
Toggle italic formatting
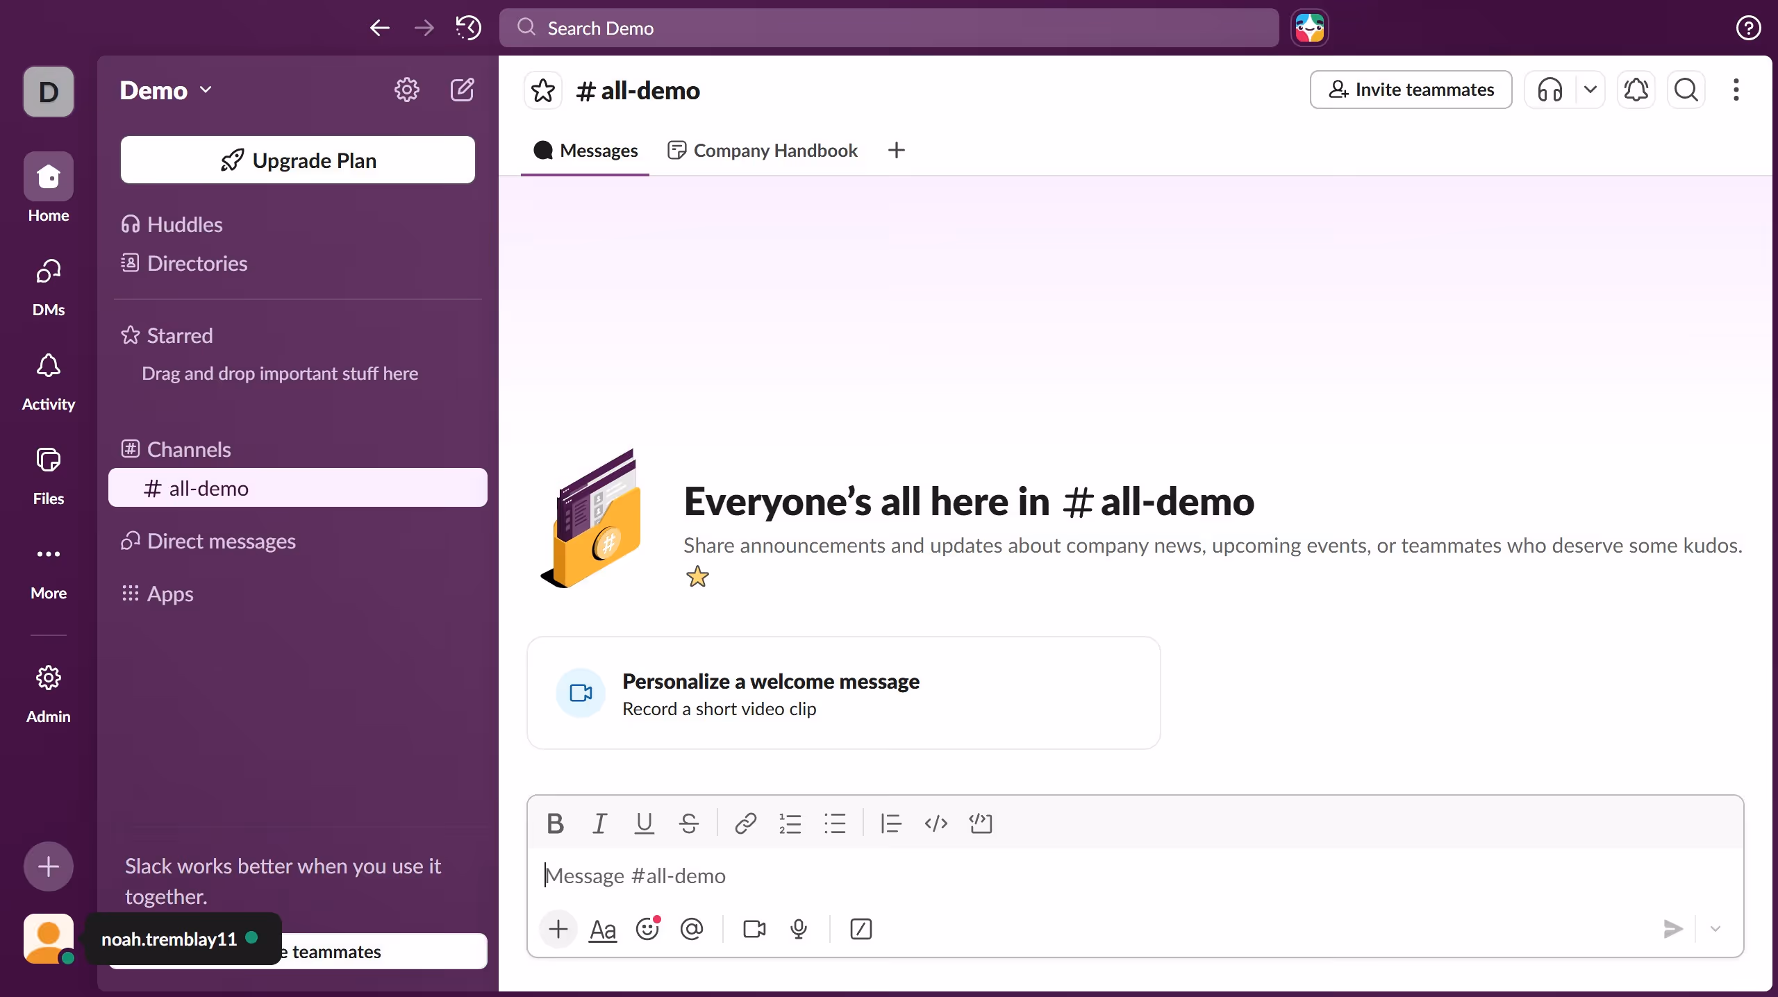[599, 823]
